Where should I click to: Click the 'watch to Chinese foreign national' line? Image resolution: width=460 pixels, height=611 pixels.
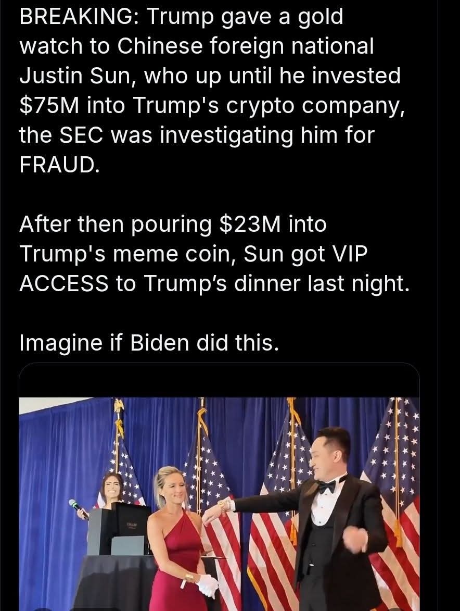[x=197, y=46]
